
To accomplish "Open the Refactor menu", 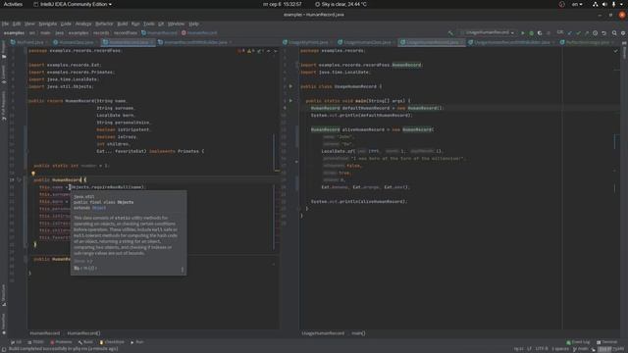I will [104, 24].
